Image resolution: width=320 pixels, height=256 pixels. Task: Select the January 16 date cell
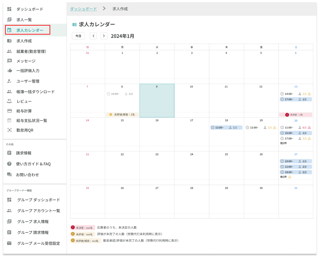(157, 134)
